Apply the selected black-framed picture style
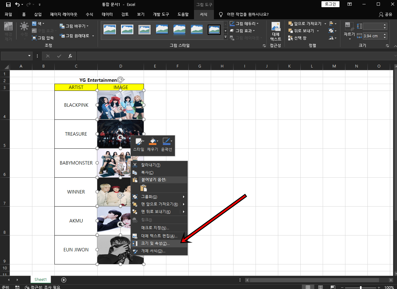The image size is (397, 289). [214, 30]
